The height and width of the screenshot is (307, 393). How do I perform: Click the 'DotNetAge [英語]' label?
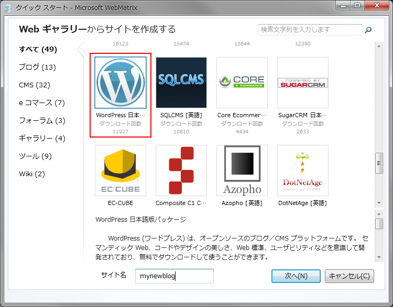pyautogui.click(x=303, y=203)
